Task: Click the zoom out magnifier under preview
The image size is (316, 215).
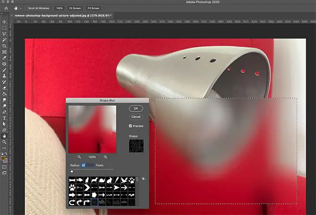Action: coord(79,157)
